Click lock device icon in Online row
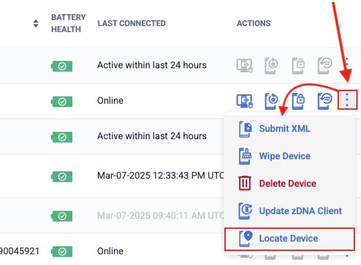 tap(299, 101)
